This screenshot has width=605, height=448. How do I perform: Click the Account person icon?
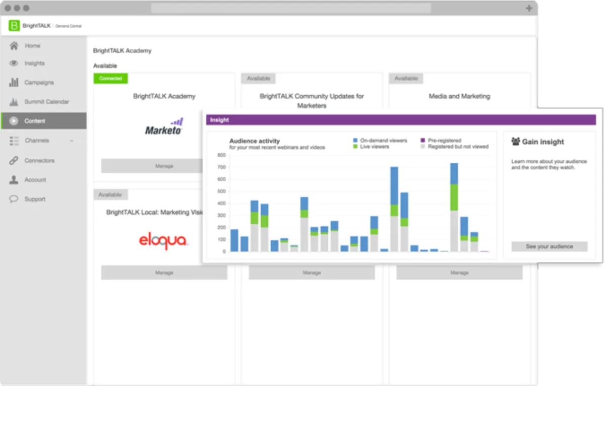(14, 179)
